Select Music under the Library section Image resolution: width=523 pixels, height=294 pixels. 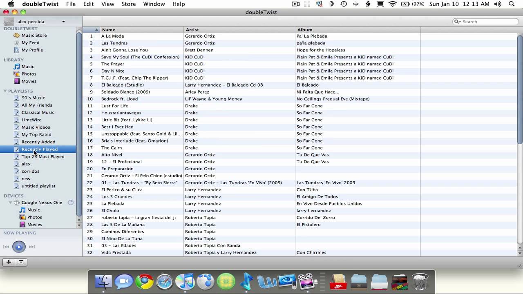(x=28, y=67)
